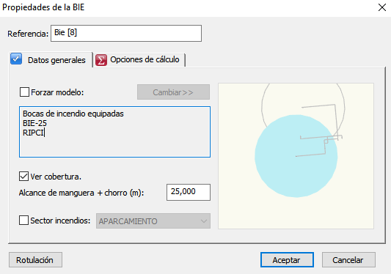Click the 'Alcance de manguera + chorro (m):' label
The width and height of the screenshot is (391, 274).
click(81, 193)
